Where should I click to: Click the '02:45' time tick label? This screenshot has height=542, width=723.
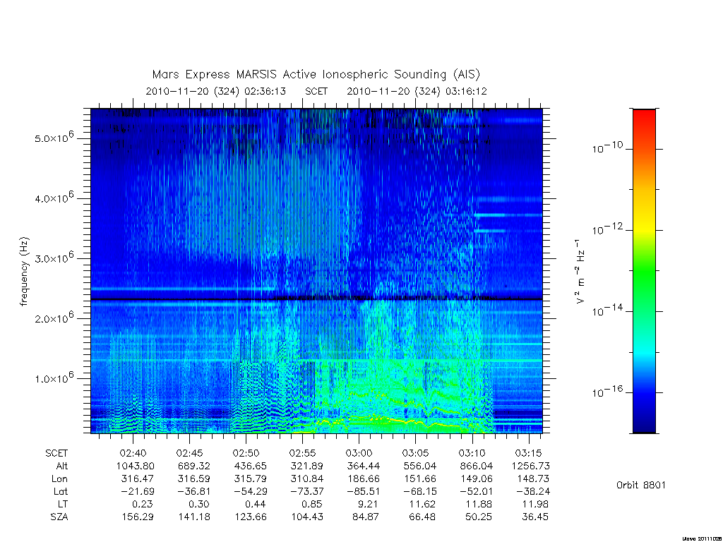[189, 453]
